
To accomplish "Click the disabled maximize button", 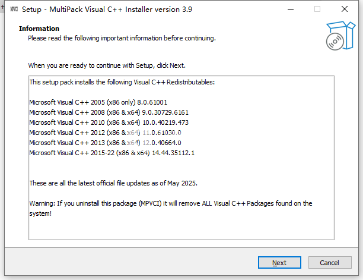I will point(317,9).
